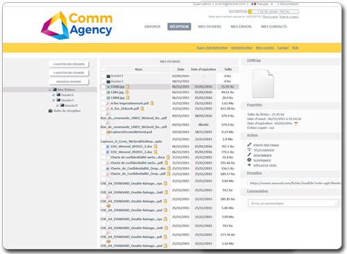
Task: Expand the Dossier1 tree node
Action: click(x=53, y=95)
